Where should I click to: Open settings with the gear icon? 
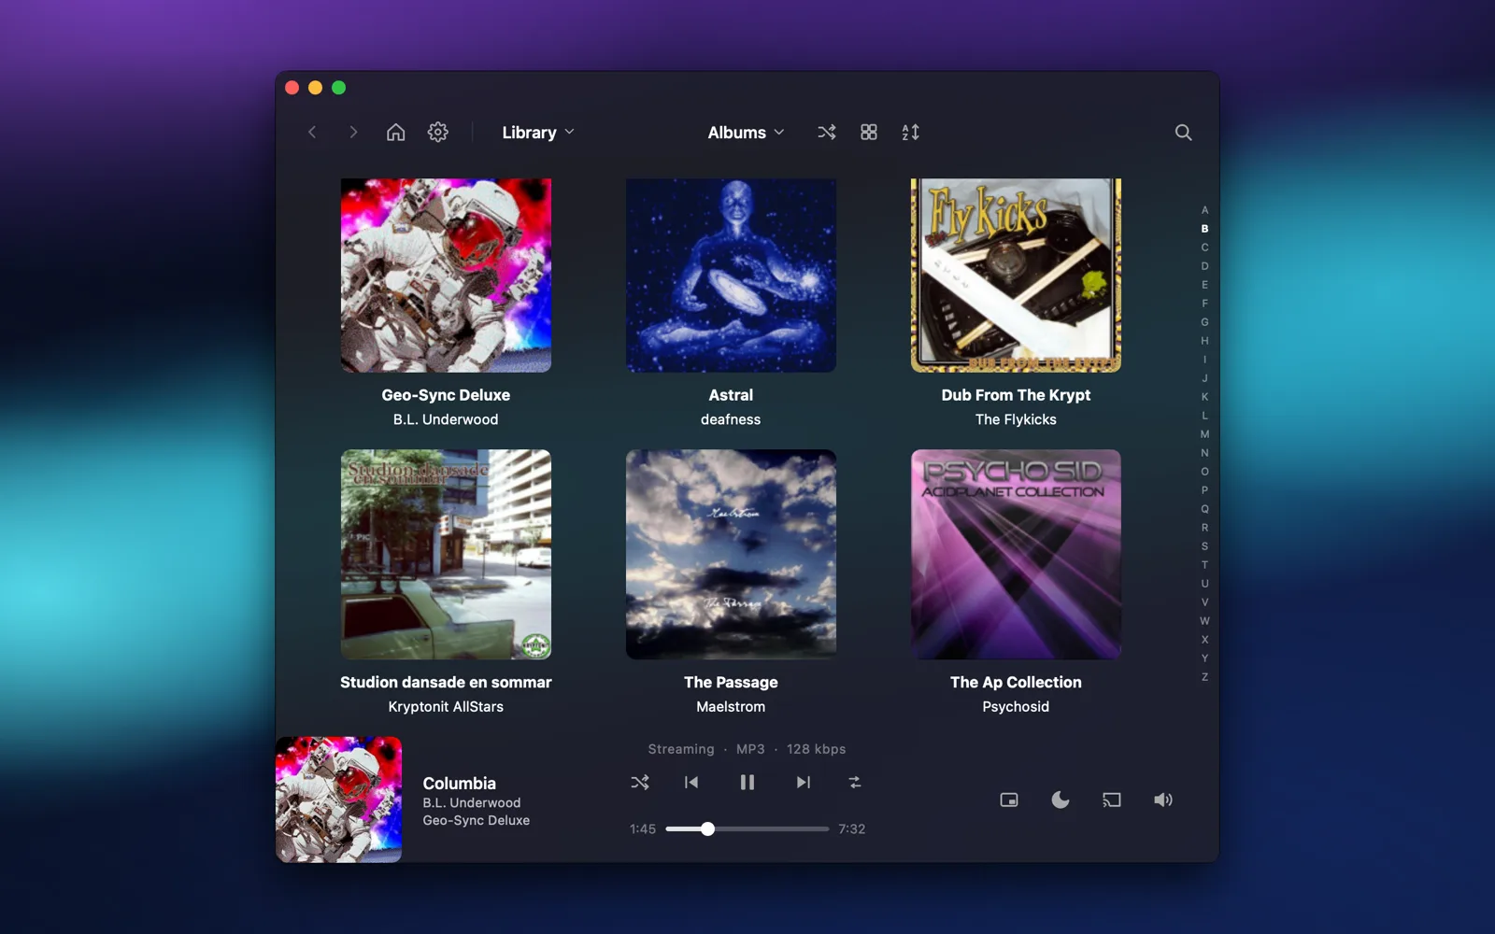tap(438, 133)
